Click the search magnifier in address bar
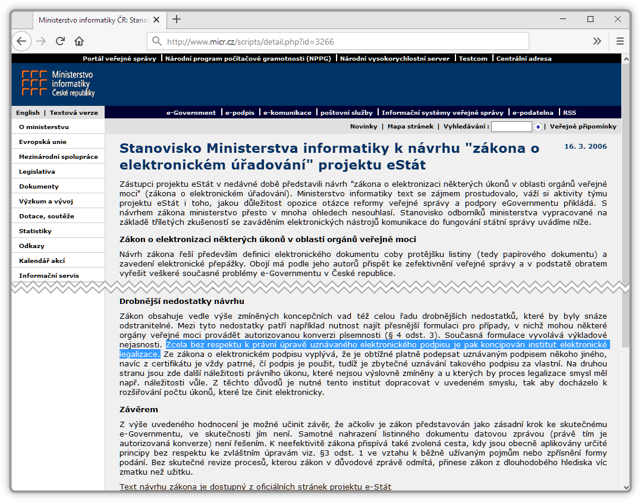Viewport: 641px width, 502px height. (x=156, y=41)
